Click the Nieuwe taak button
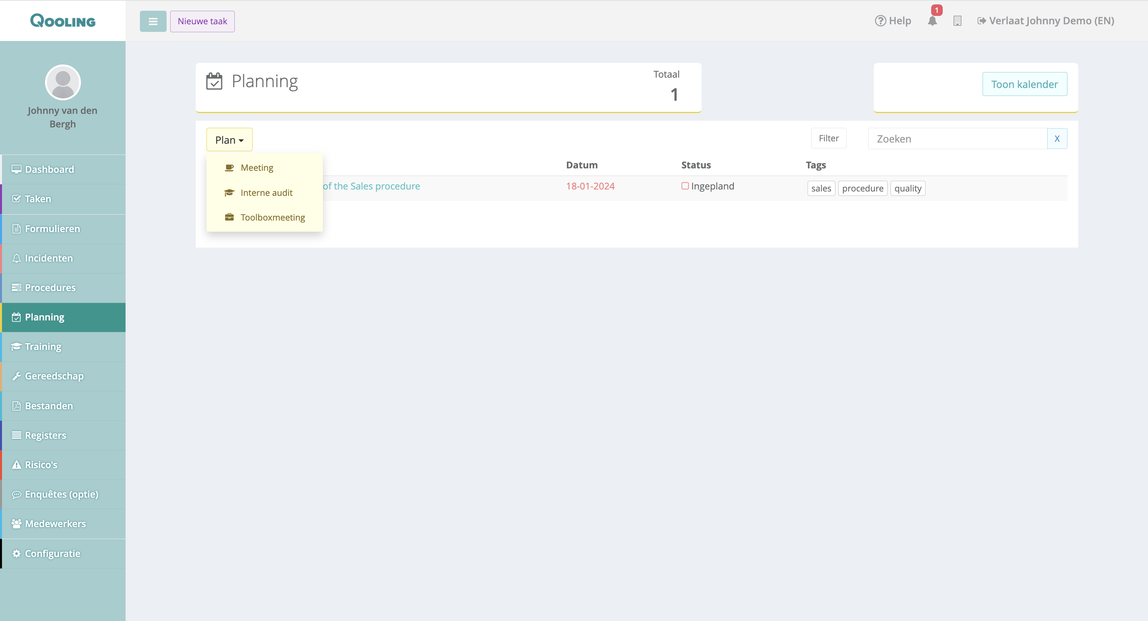1148x621 pixels. click(x=202, y=21)
